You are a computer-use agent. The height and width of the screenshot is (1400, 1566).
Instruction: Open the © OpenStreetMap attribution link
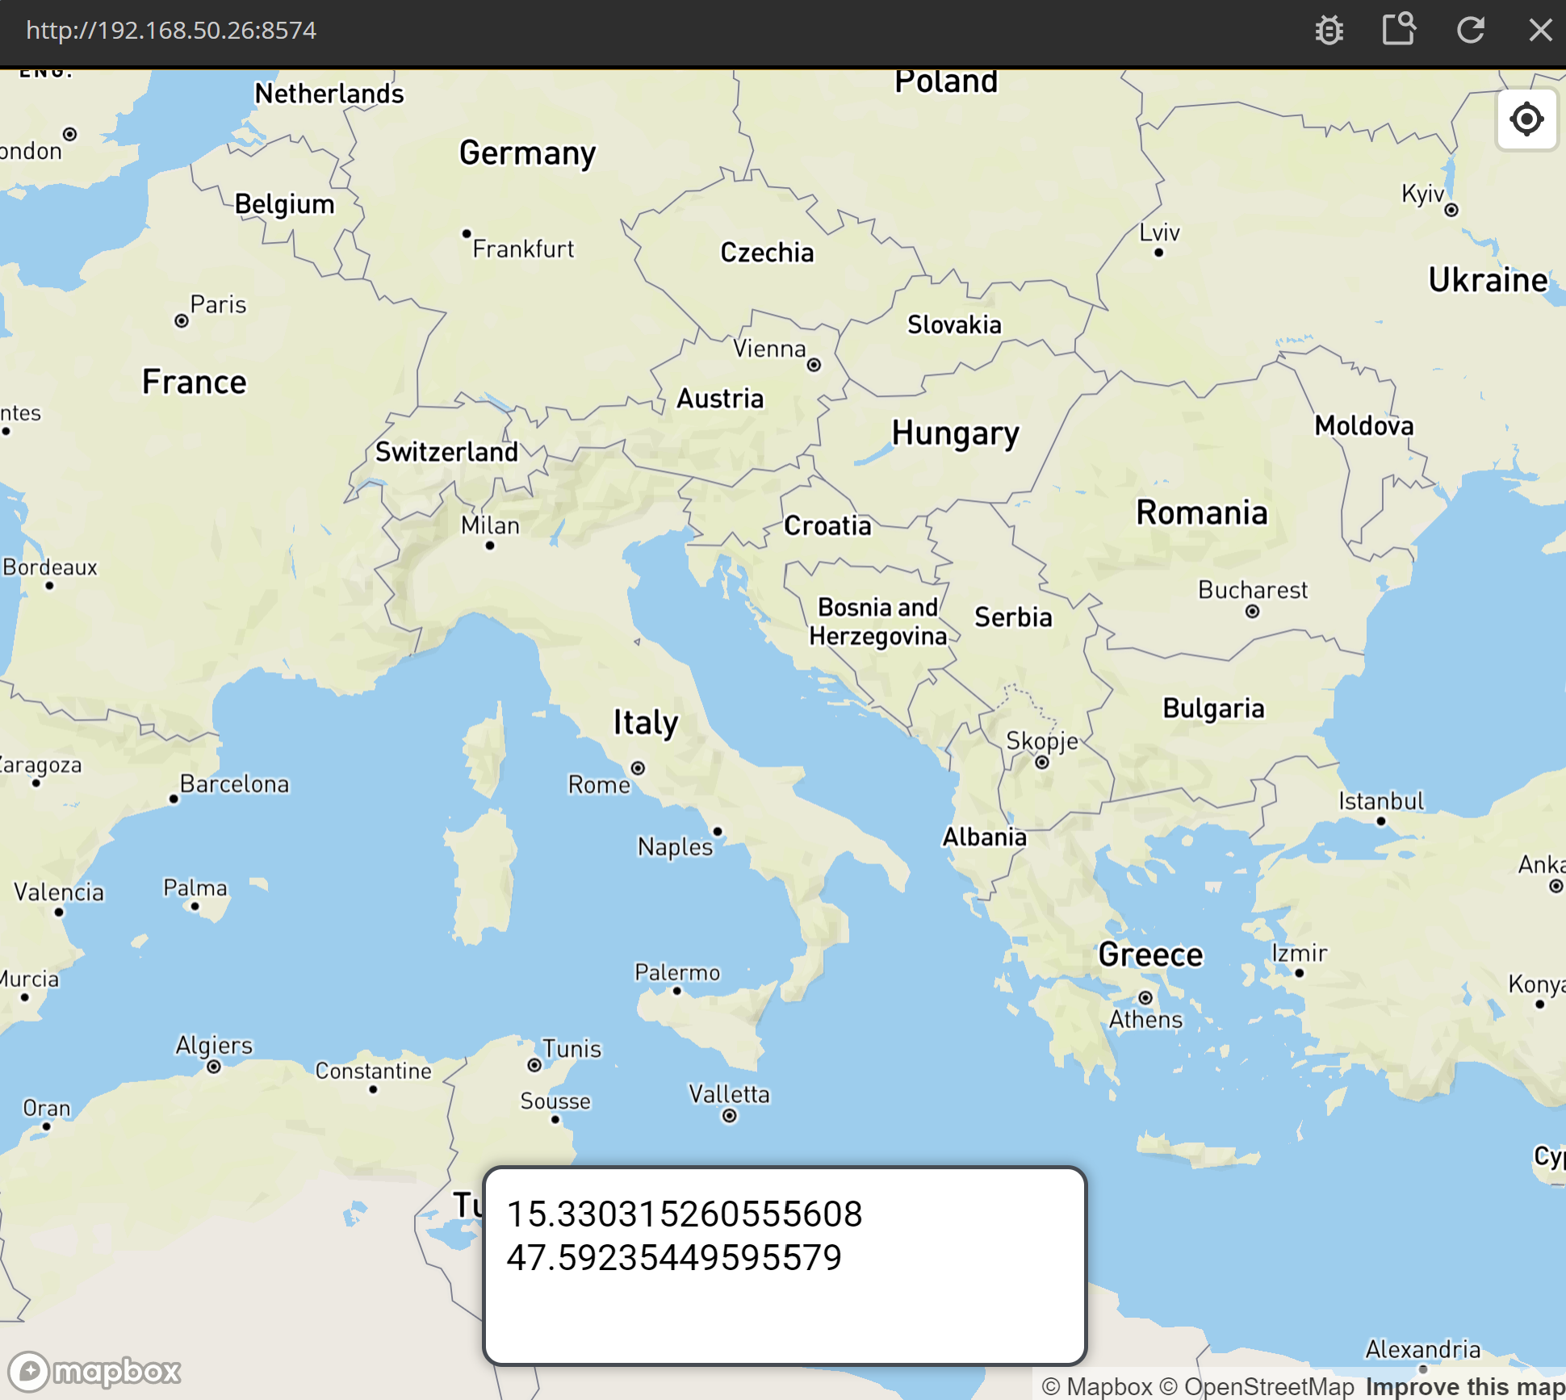pyautogui.click(x=1256, y=1386)
